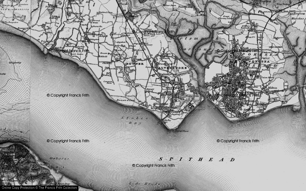Select the Gilkicker Point label
The image size is (306, 191).
pyautogui.click(x=180, y=131)
